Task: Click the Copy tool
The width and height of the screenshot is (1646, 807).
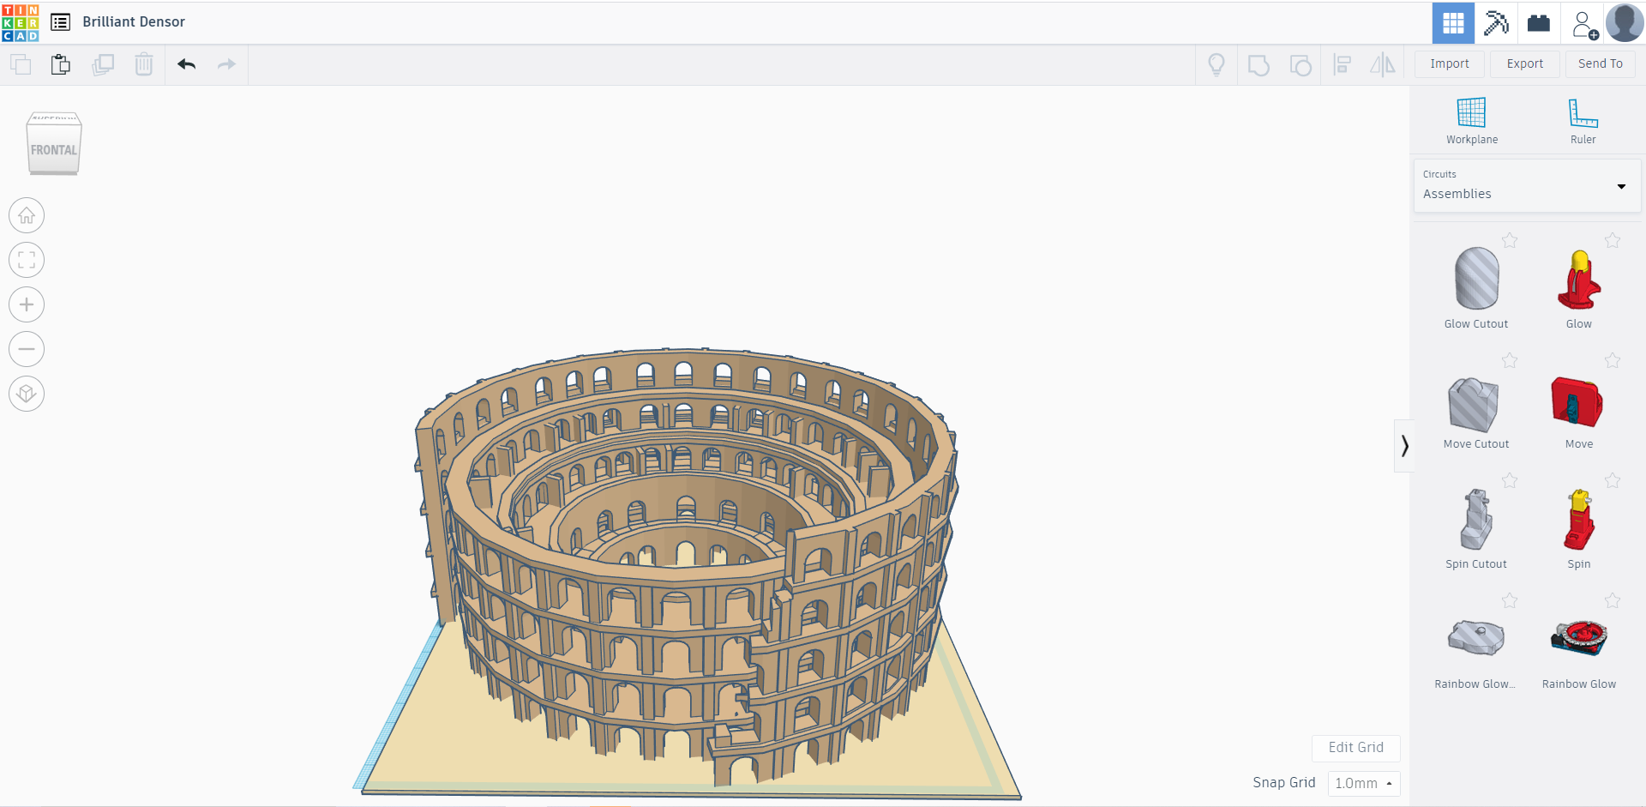Action: (x=21, y=64)
